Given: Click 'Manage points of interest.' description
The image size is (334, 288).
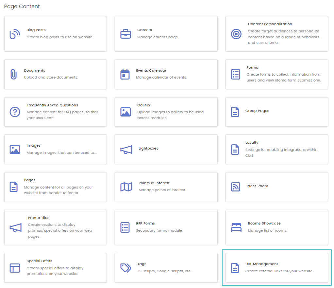Looking at the screenshot, I should coord(162,190).
